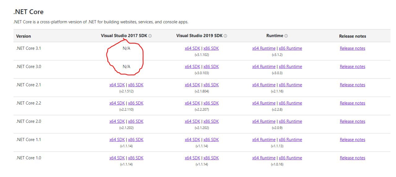Screen dimensions: 396x177
Task: Get the .NET Core 2.0 x64 Runtime
Action: pos(264,121)
